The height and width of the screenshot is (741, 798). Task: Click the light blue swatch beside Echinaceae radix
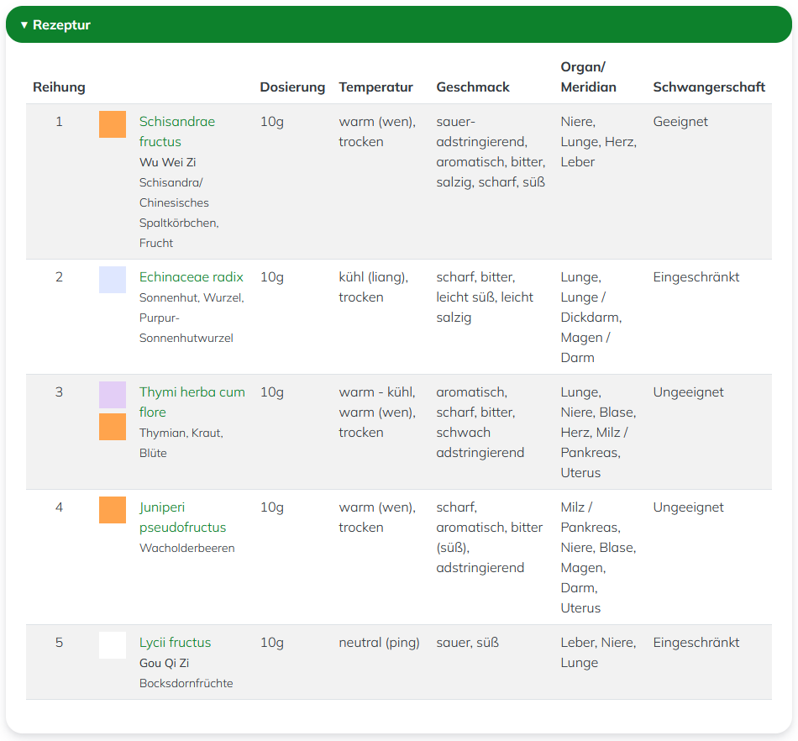(x=113, y=280)
